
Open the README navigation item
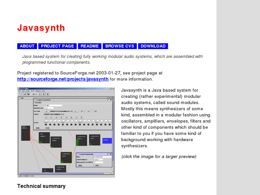(89, 46)
